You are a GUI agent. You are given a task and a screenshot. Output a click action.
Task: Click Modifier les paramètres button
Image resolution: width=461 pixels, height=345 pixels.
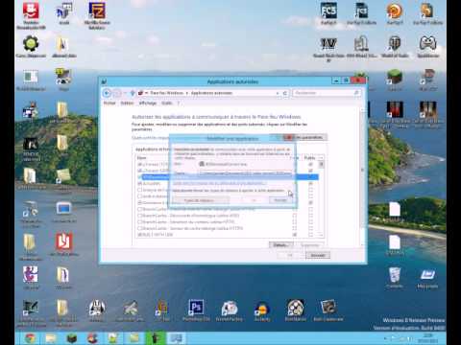pos(310,137)
